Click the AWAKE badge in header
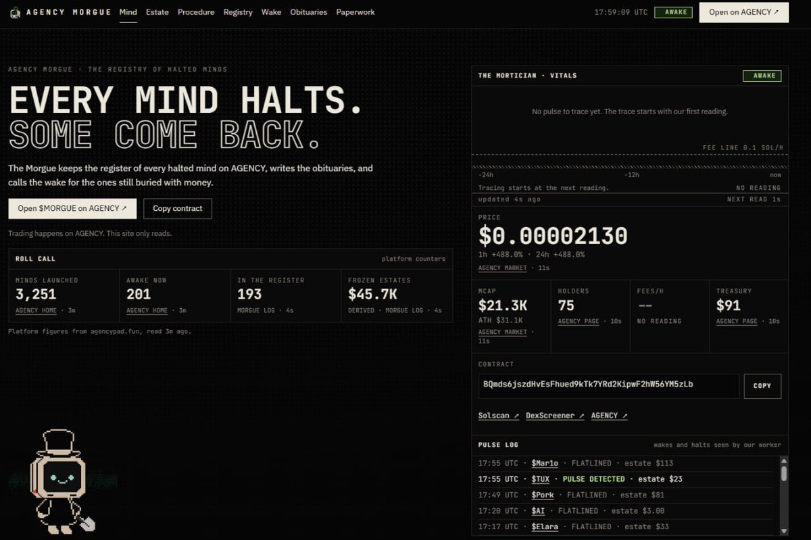 tap(673, 12)
